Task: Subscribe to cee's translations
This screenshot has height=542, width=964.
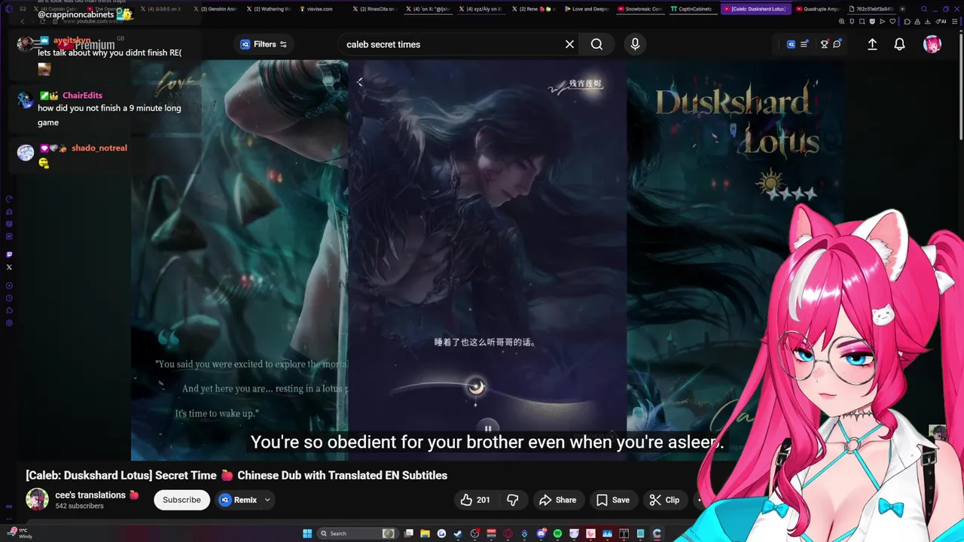Action: [182, 500]
